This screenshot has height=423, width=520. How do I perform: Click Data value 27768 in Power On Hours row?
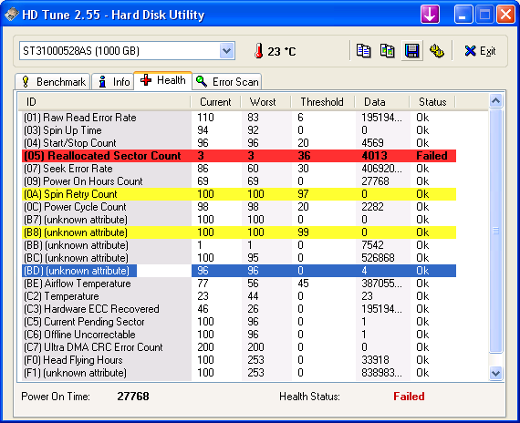[x=375, y=181]
